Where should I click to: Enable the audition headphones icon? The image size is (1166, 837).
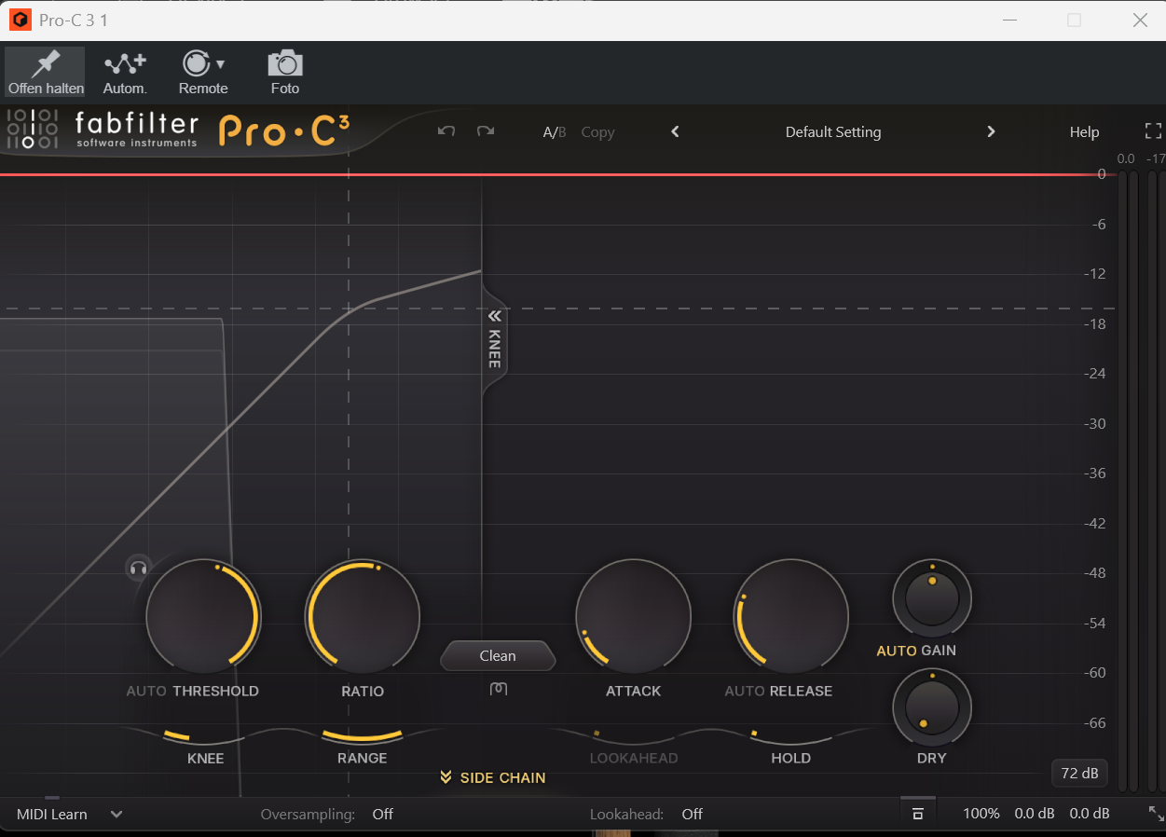[x=139, y=567]
